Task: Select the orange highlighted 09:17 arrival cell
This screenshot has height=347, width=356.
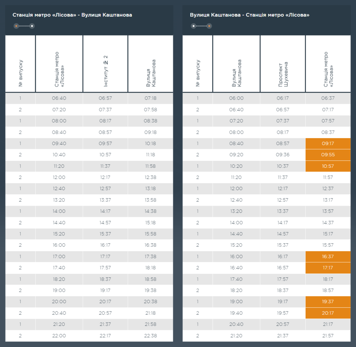Action: tap(328, 143)
